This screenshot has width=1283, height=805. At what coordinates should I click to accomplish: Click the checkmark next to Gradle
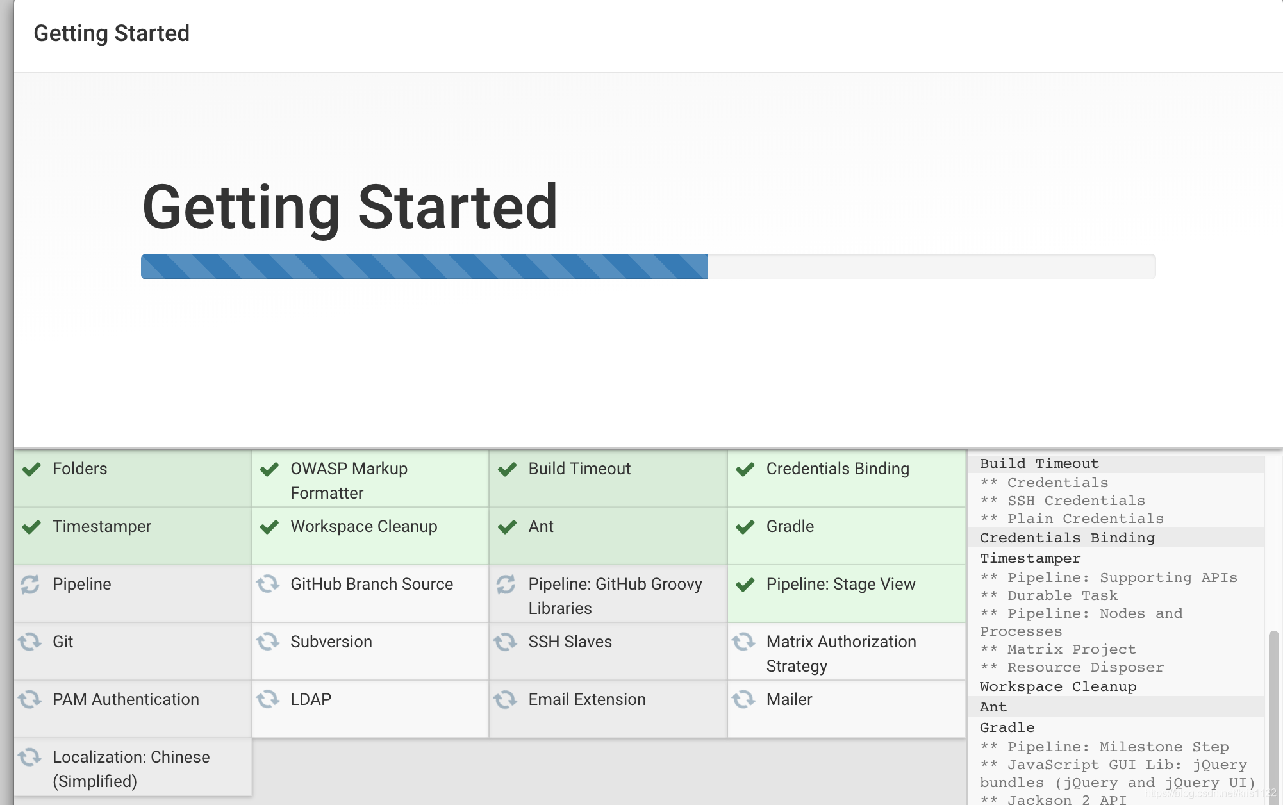(745, 527)
